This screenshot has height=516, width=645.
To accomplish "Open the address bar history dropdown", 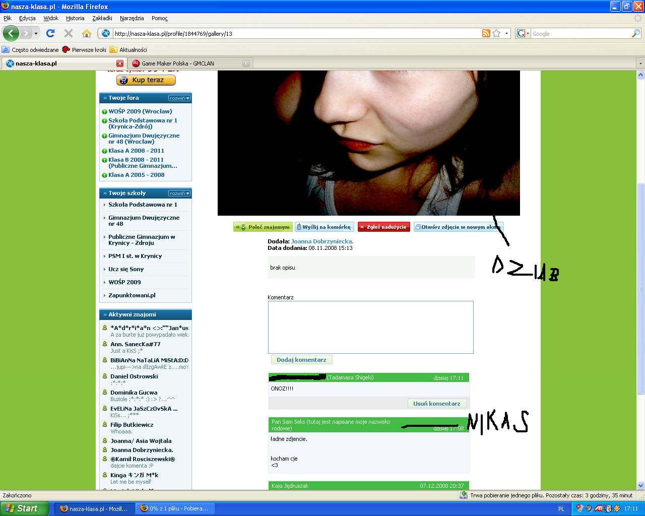I will tap(507, 33).
